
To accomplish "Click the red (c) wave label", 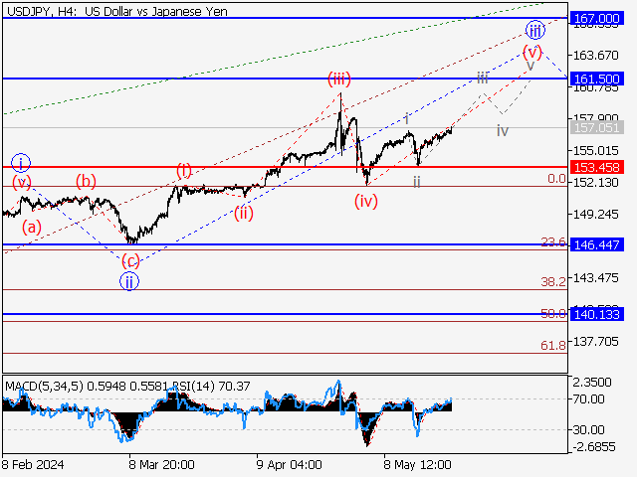I will 130,260.
